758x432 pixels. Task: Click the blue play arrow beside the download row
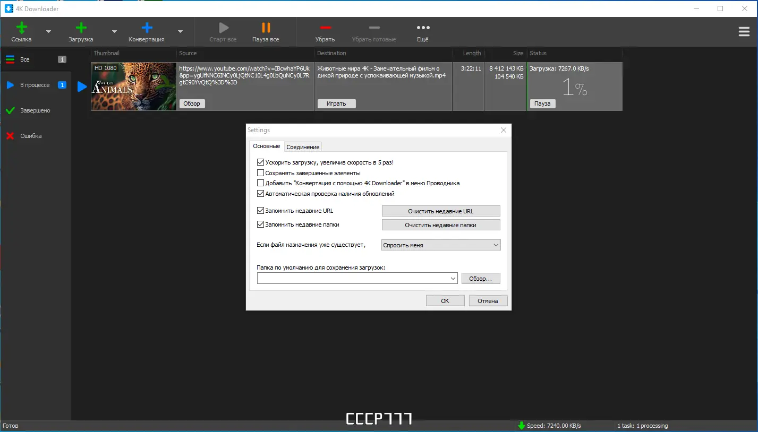tap(82, 87)
